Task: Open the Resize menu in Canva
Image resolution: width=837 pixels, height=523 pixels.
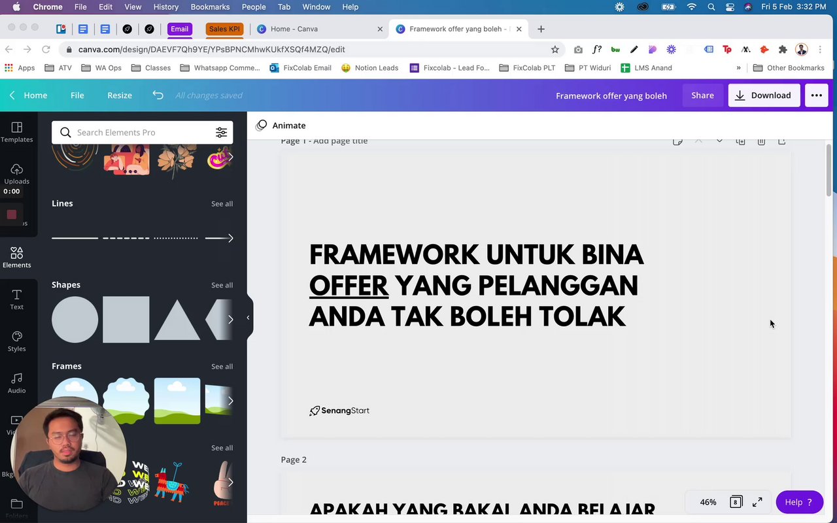Action: pyautogui.click(x=120, y=95)
